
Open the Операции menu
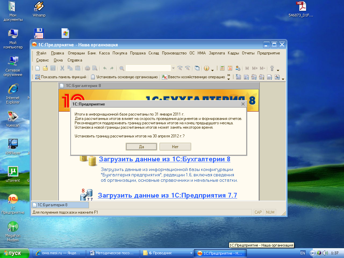click(x=76, y=53)
